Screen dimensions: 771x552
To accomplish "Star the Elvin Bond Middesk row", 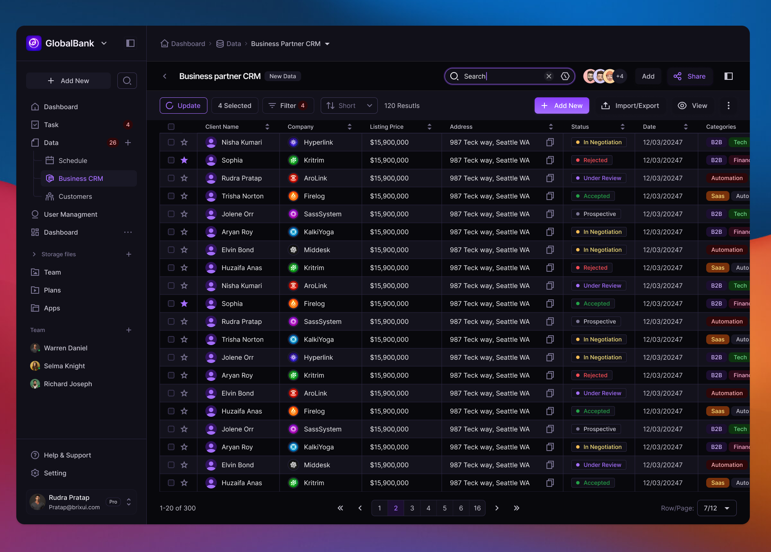I will [184, 250].
